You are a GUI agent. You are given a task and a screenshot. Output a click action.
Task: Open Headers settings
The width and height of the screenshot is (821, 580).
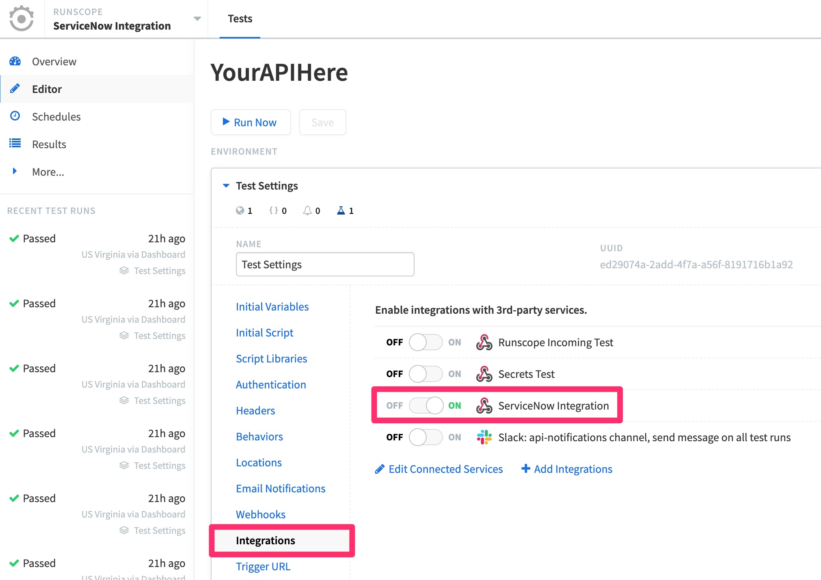256,410
